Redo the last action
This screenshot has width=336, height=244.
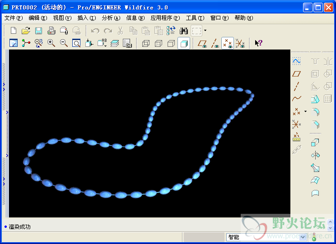(x=108, y=31)
